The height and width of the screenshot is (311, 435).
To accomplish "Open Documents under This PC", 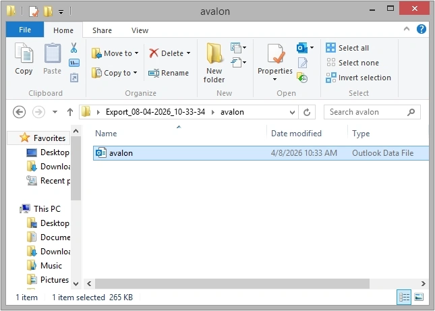I will tap(49, 237).
